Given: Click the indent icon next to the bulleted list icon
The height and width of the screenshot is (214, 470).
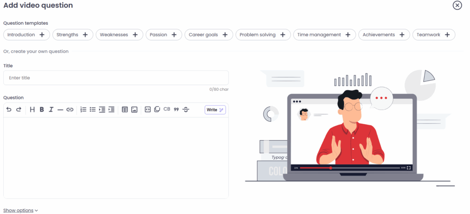Looking at the screenshot, I should pyautogui.click(x=102, y=110).
